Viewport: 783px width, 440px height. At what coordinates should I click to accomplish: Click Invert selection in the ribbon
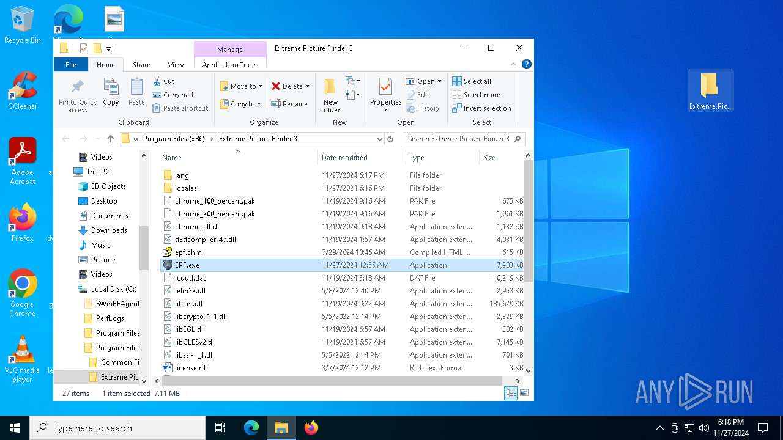[x=481, y=108]
